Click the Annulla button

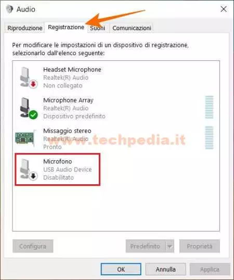(166, 269)
